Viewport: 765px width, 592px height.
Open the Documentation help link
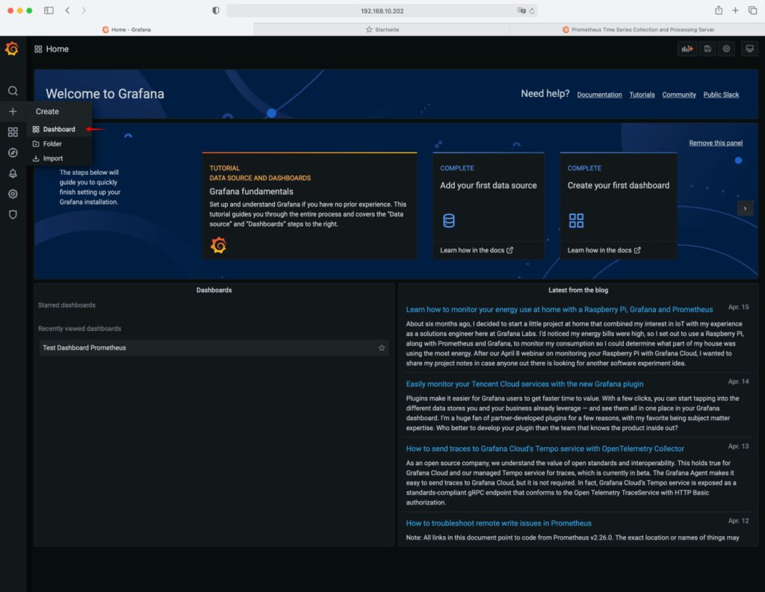[599, 95]
